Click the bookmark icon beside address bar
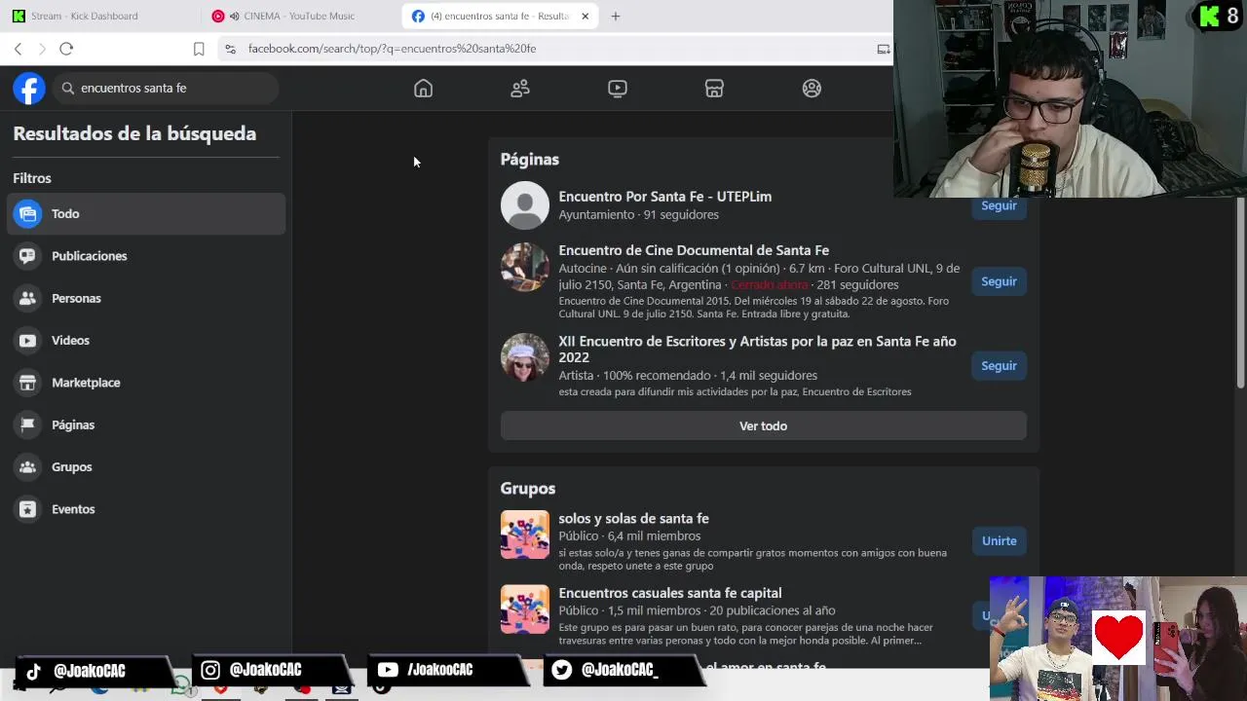This screenshot has height=701, width=1247. (199, 49)
